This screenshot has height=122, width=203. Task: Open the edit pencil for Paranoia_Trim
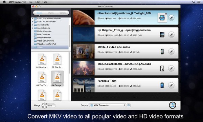[x=171, y=85]
